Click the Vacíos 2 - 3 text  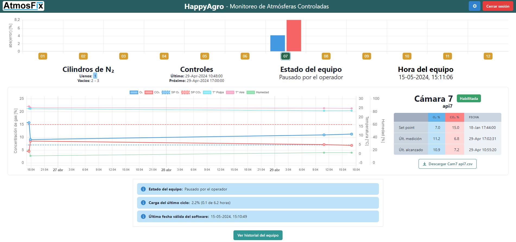click(88, 81)
